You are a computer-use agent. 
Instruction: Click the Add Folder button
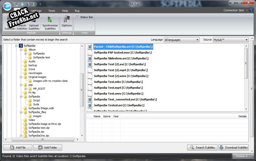tap(47, 148)
